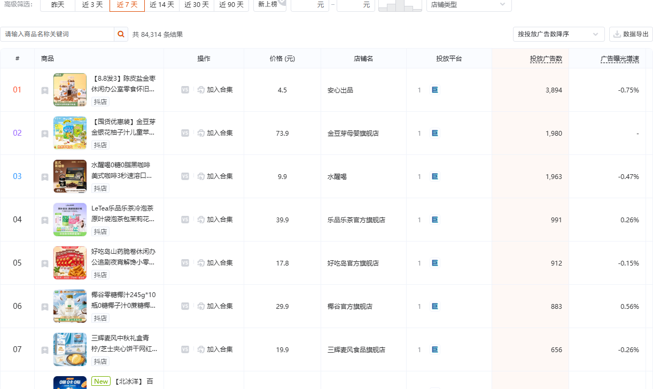The width and height of the screenshot is (653, 389).
Task: Click platform icon in 椰谷官方旗舰店 row
Action: tap(435, 306)
